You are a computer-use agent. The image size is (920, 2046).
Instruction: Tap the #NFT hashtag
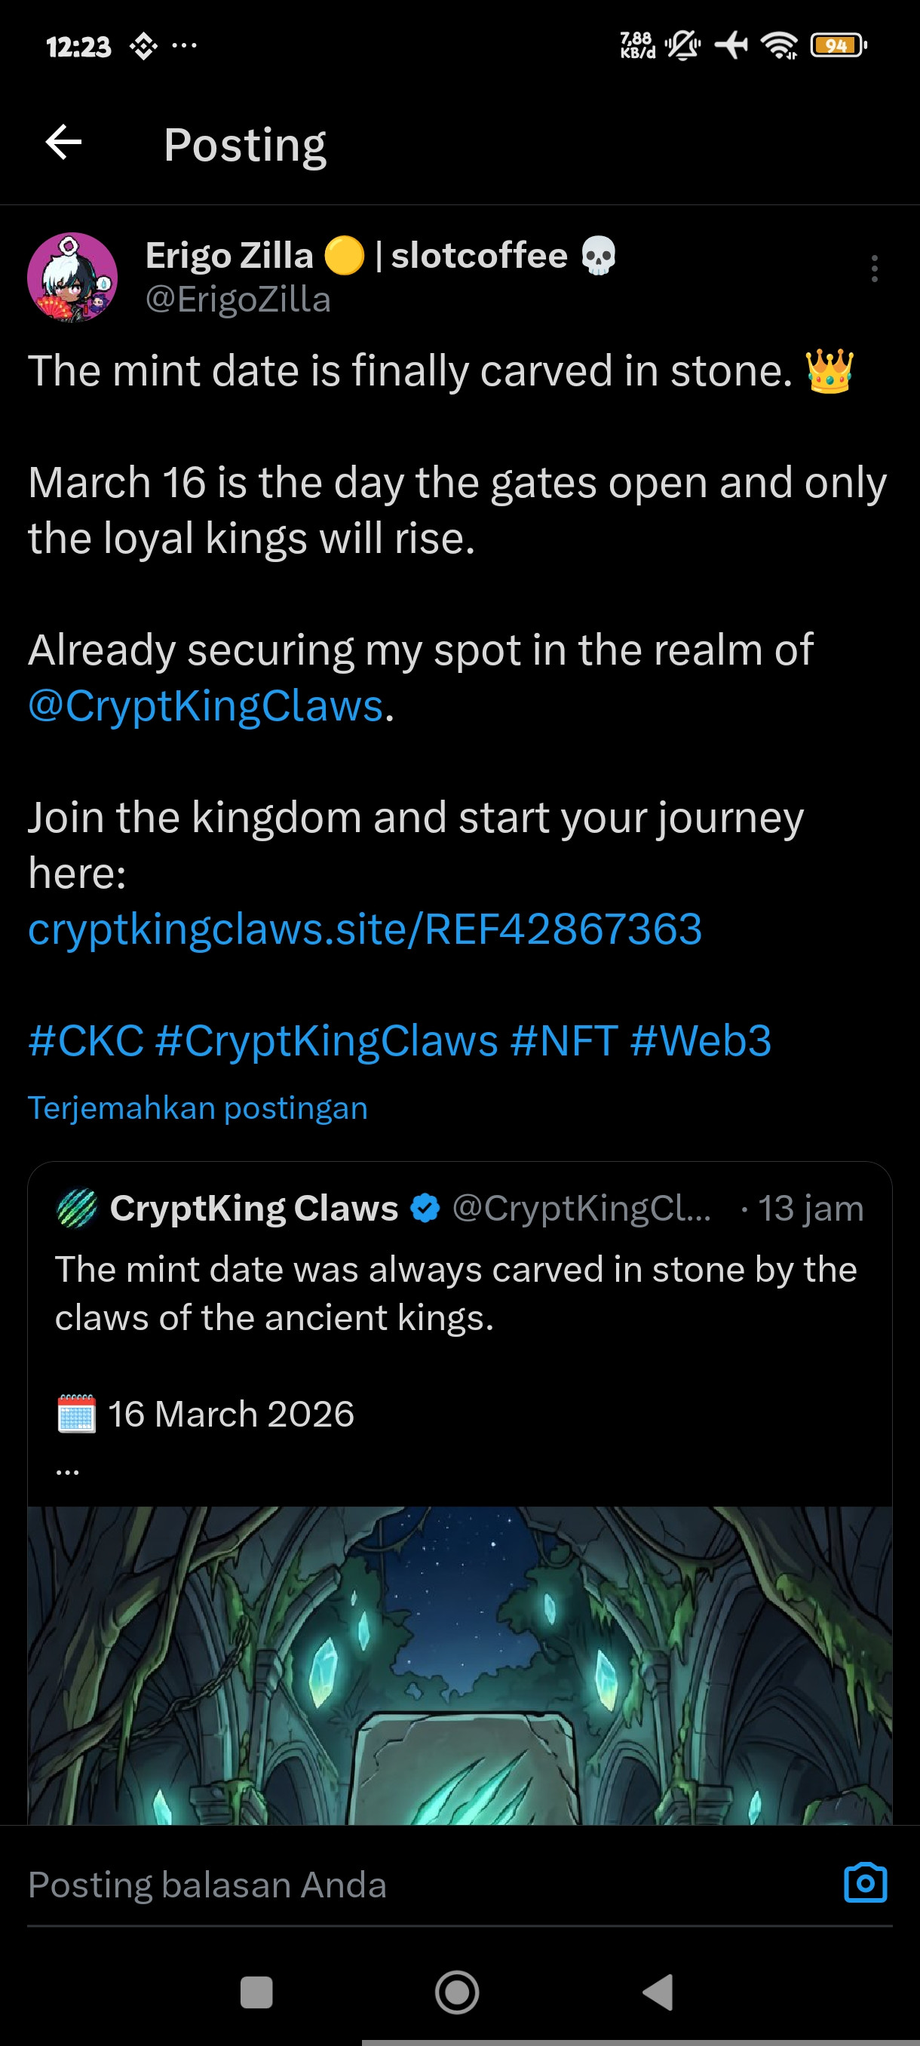click(x=563, y=1040)
